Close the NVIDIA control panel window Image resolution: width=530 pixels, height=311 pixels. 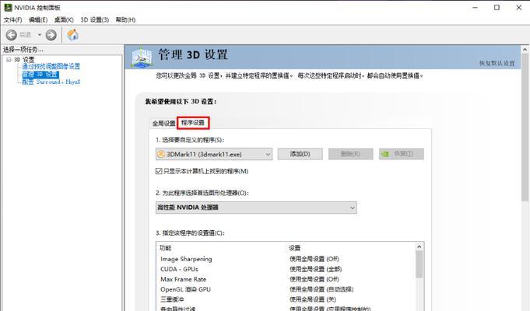[519, 8]
